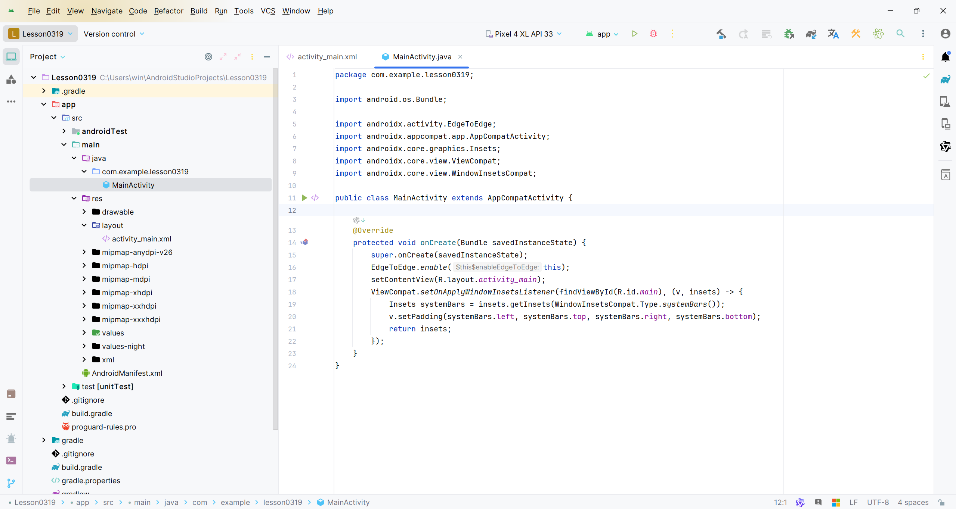Collapse the app module node

(44, 104)
